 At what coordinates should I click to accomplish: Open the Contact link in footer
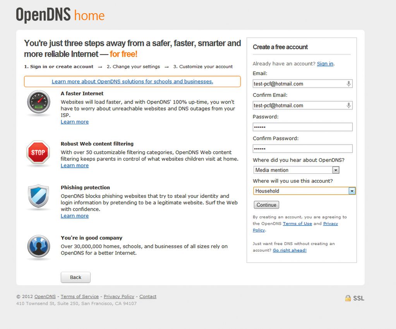point(148,296)
